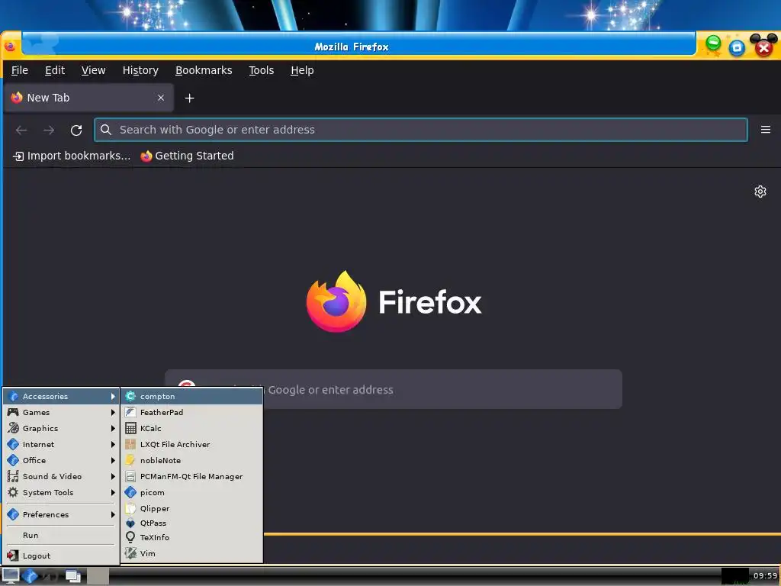Open the Firefox hamburger application menu
Screen dimensions: 781x586
(766, 130)
